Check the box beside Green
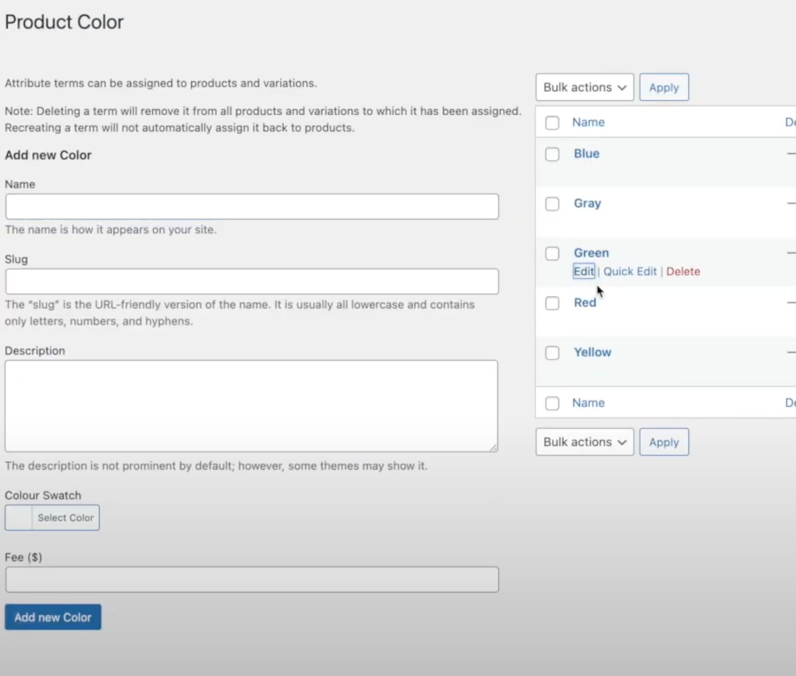Screen dimensions: 796x676 click(x=552, y=253)
